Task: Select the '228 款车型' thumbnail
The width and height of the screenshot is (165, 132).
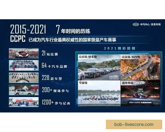Action: pyautogui.click(x=24, y=78)
